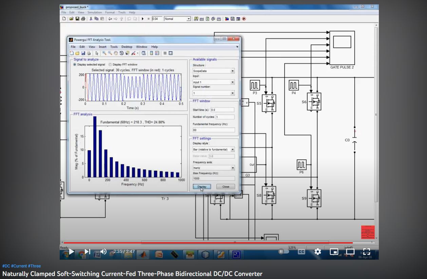
Task: Open the Frequency axis Hertz dropdown
Action: pyautogui.click(x=214, y=168)
